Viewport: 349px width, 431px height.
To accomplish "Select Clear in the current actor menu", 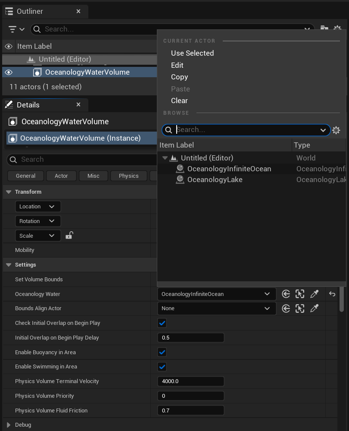I will (179, 101).
